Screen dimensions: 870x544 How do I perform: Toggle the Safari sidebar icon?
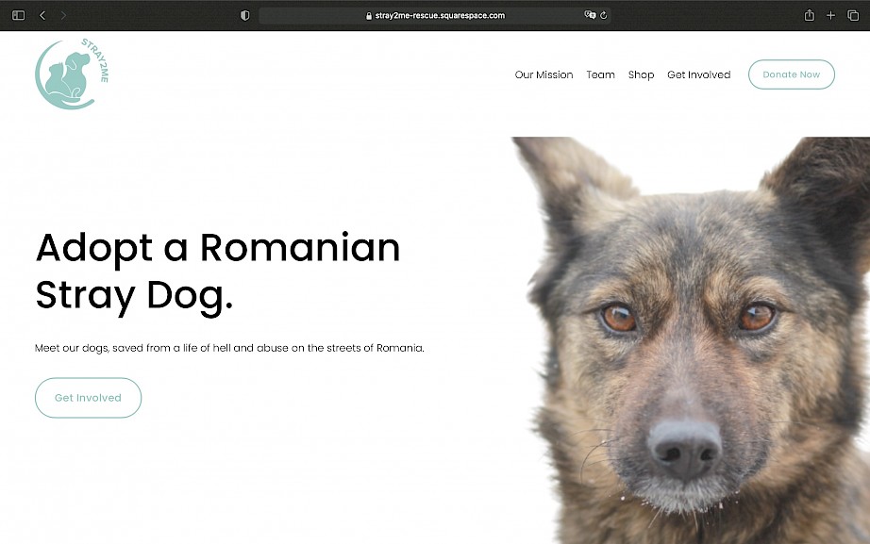coord(18,15)
